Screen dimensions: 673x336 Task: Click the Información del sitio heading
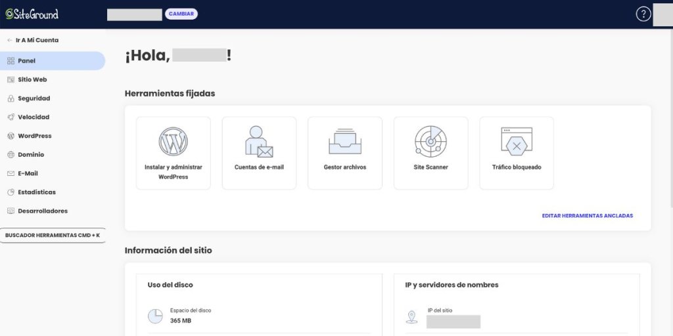pos(168,250)
